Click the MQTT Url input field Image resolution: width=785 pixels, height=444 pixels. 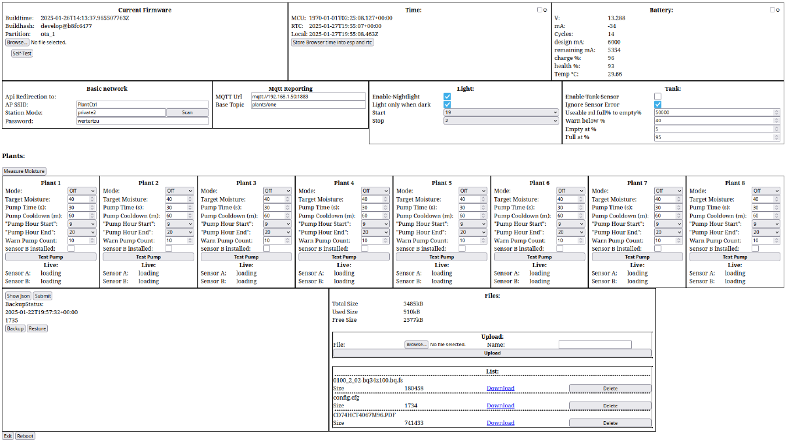[x=307, y=97]
